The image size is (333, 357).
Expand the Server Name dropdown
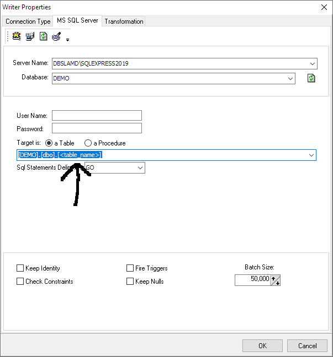313,63
